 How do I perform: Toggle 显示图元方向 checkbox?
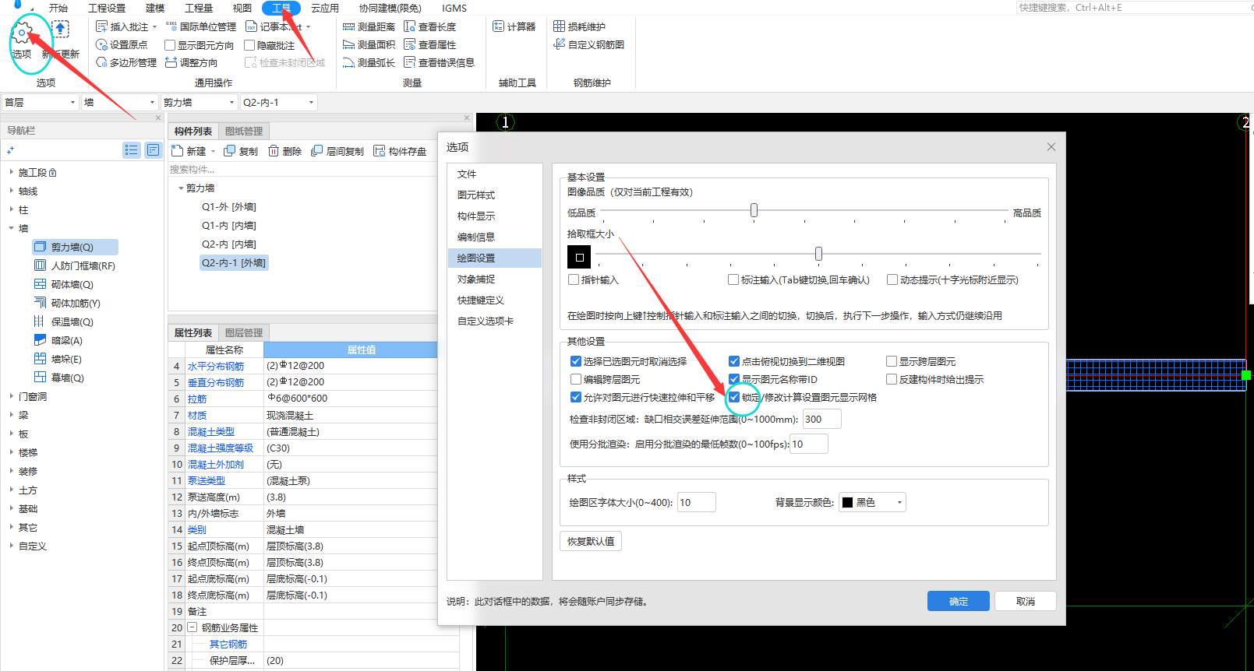[170, 45]
